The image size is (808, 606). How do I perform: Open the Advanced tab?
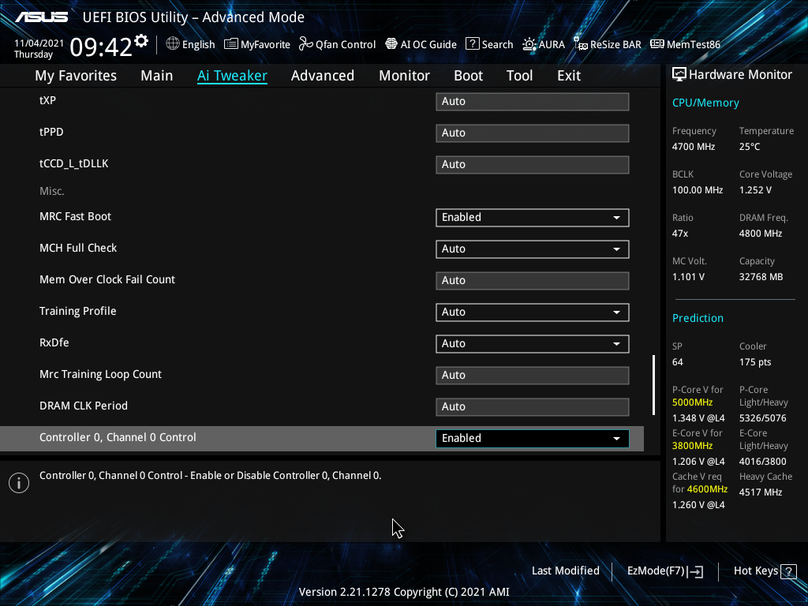click(x=323, y=76)
